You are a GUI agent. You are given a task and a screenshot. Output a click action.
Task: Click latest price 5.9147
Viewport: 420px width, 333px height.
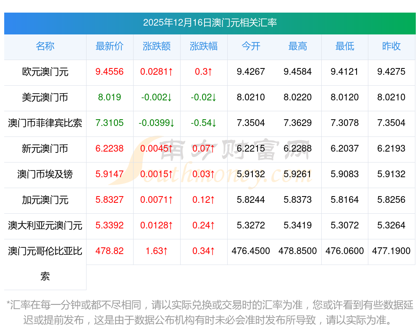110,174
